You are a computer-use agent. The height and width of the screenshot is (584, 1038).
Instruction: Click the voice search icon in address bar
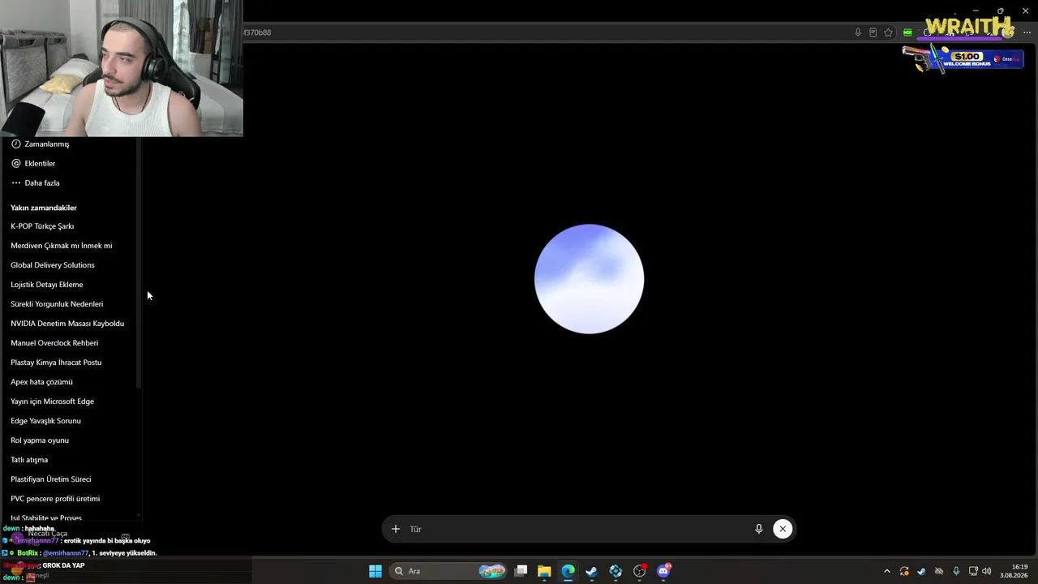[858, 32]
